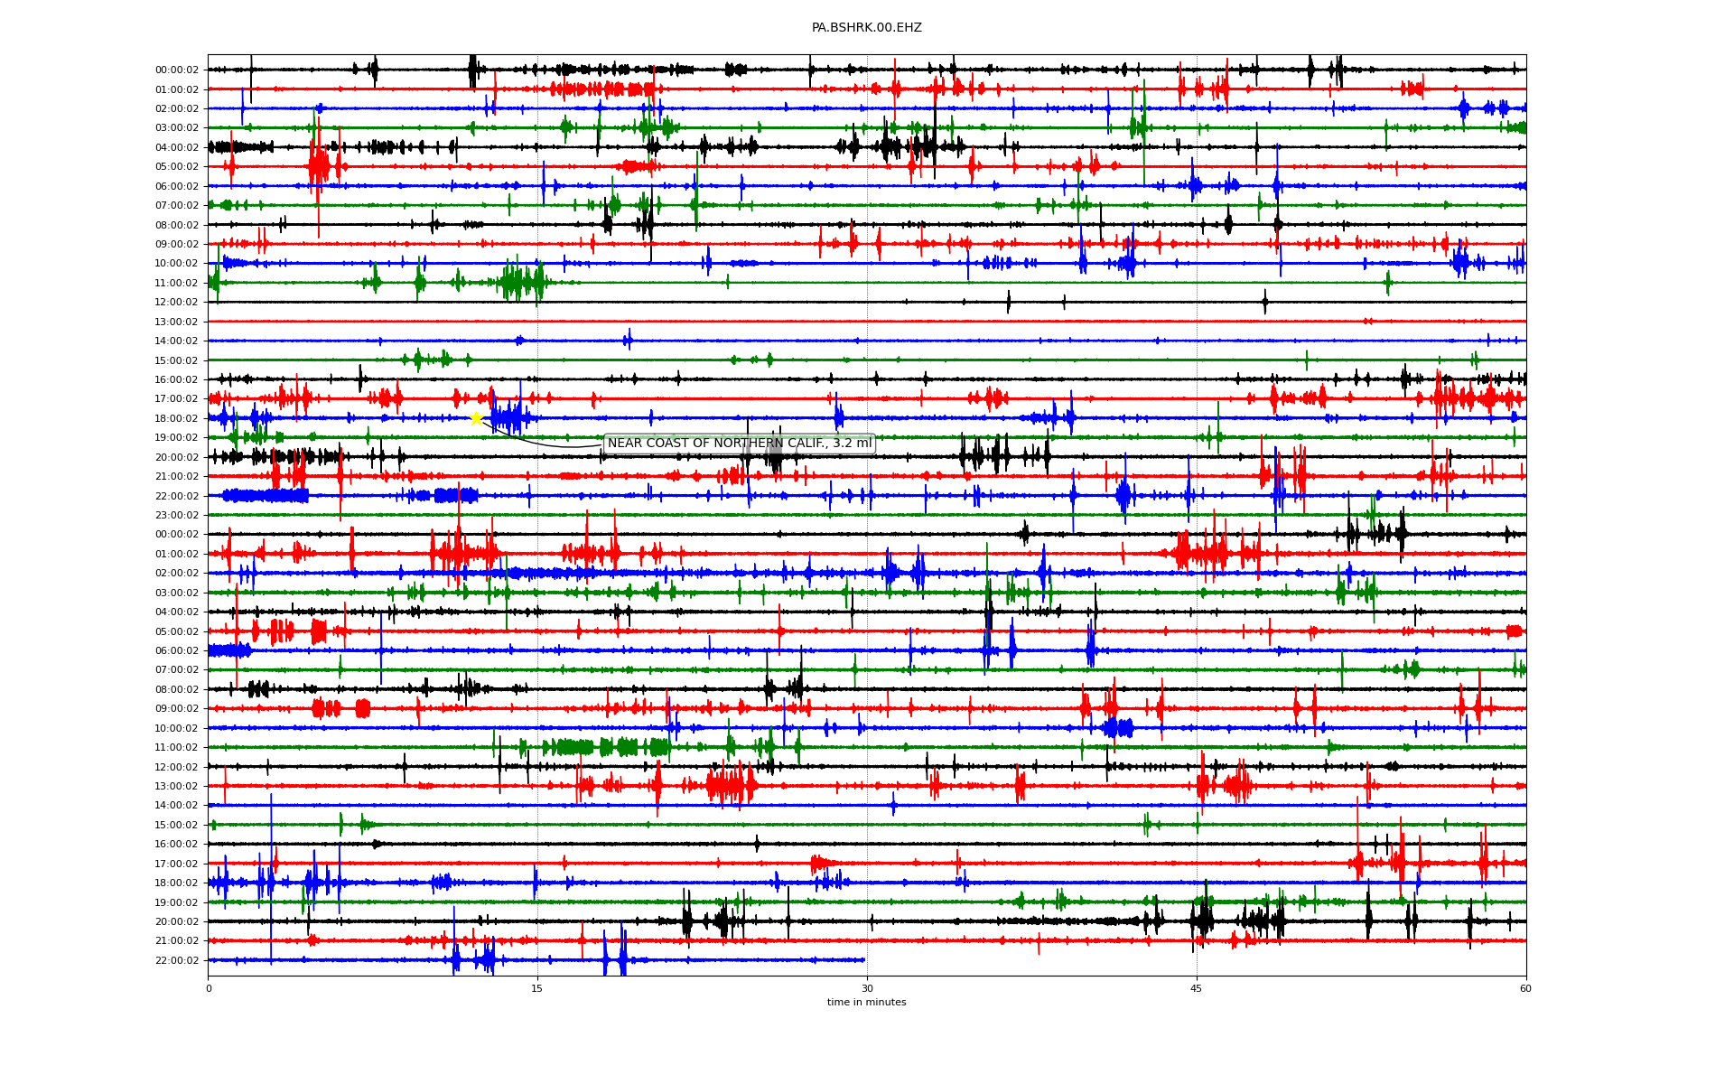Select the bottommost 22:00:02 row label
The width and height of the screenshot is (1734, 1084).
(176, 960)
